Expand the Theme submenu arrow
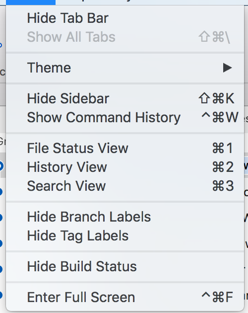The image size is (248, 313). pyautogui.click(x=227, y=68)
